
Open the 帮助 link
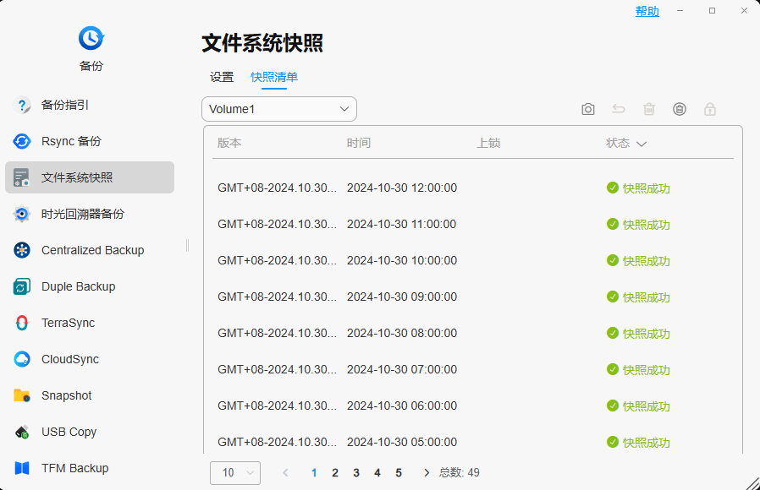647,11
